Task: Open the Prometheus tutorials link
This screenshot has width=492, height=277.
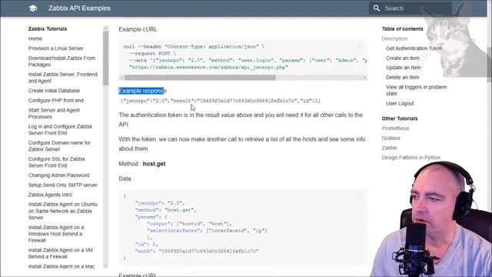Action: click(x=395, y=128)
